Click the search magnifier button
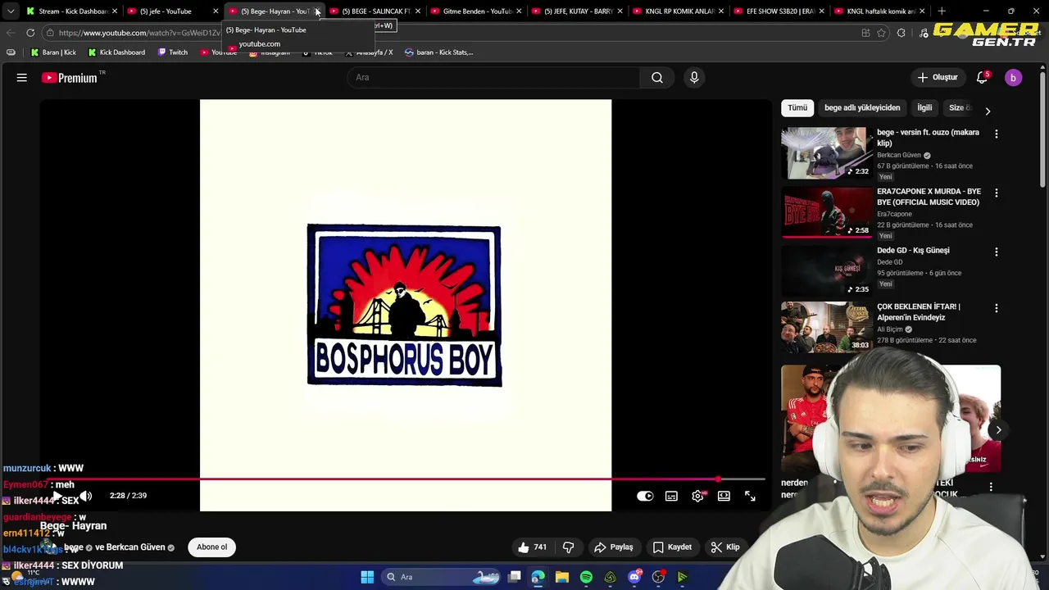 click(x=657, y=77)
